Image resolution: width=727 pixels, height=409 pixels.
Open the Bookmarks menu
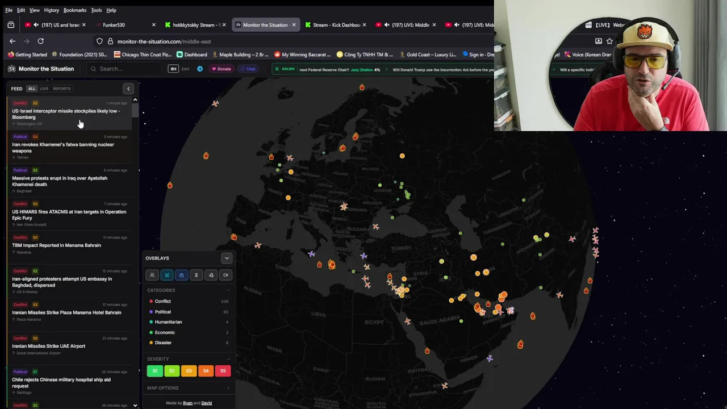[x=75, y=10]
